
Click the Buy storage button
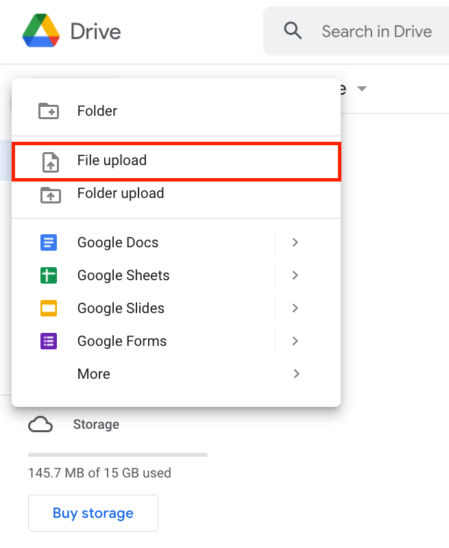[93, 513]
